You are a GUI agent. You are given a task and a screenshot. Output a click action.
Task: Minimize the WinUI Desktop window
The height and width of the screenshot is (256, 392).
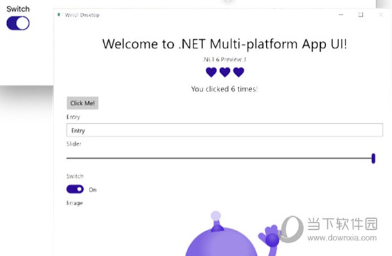pyautogui.click(x=341, y=15)
